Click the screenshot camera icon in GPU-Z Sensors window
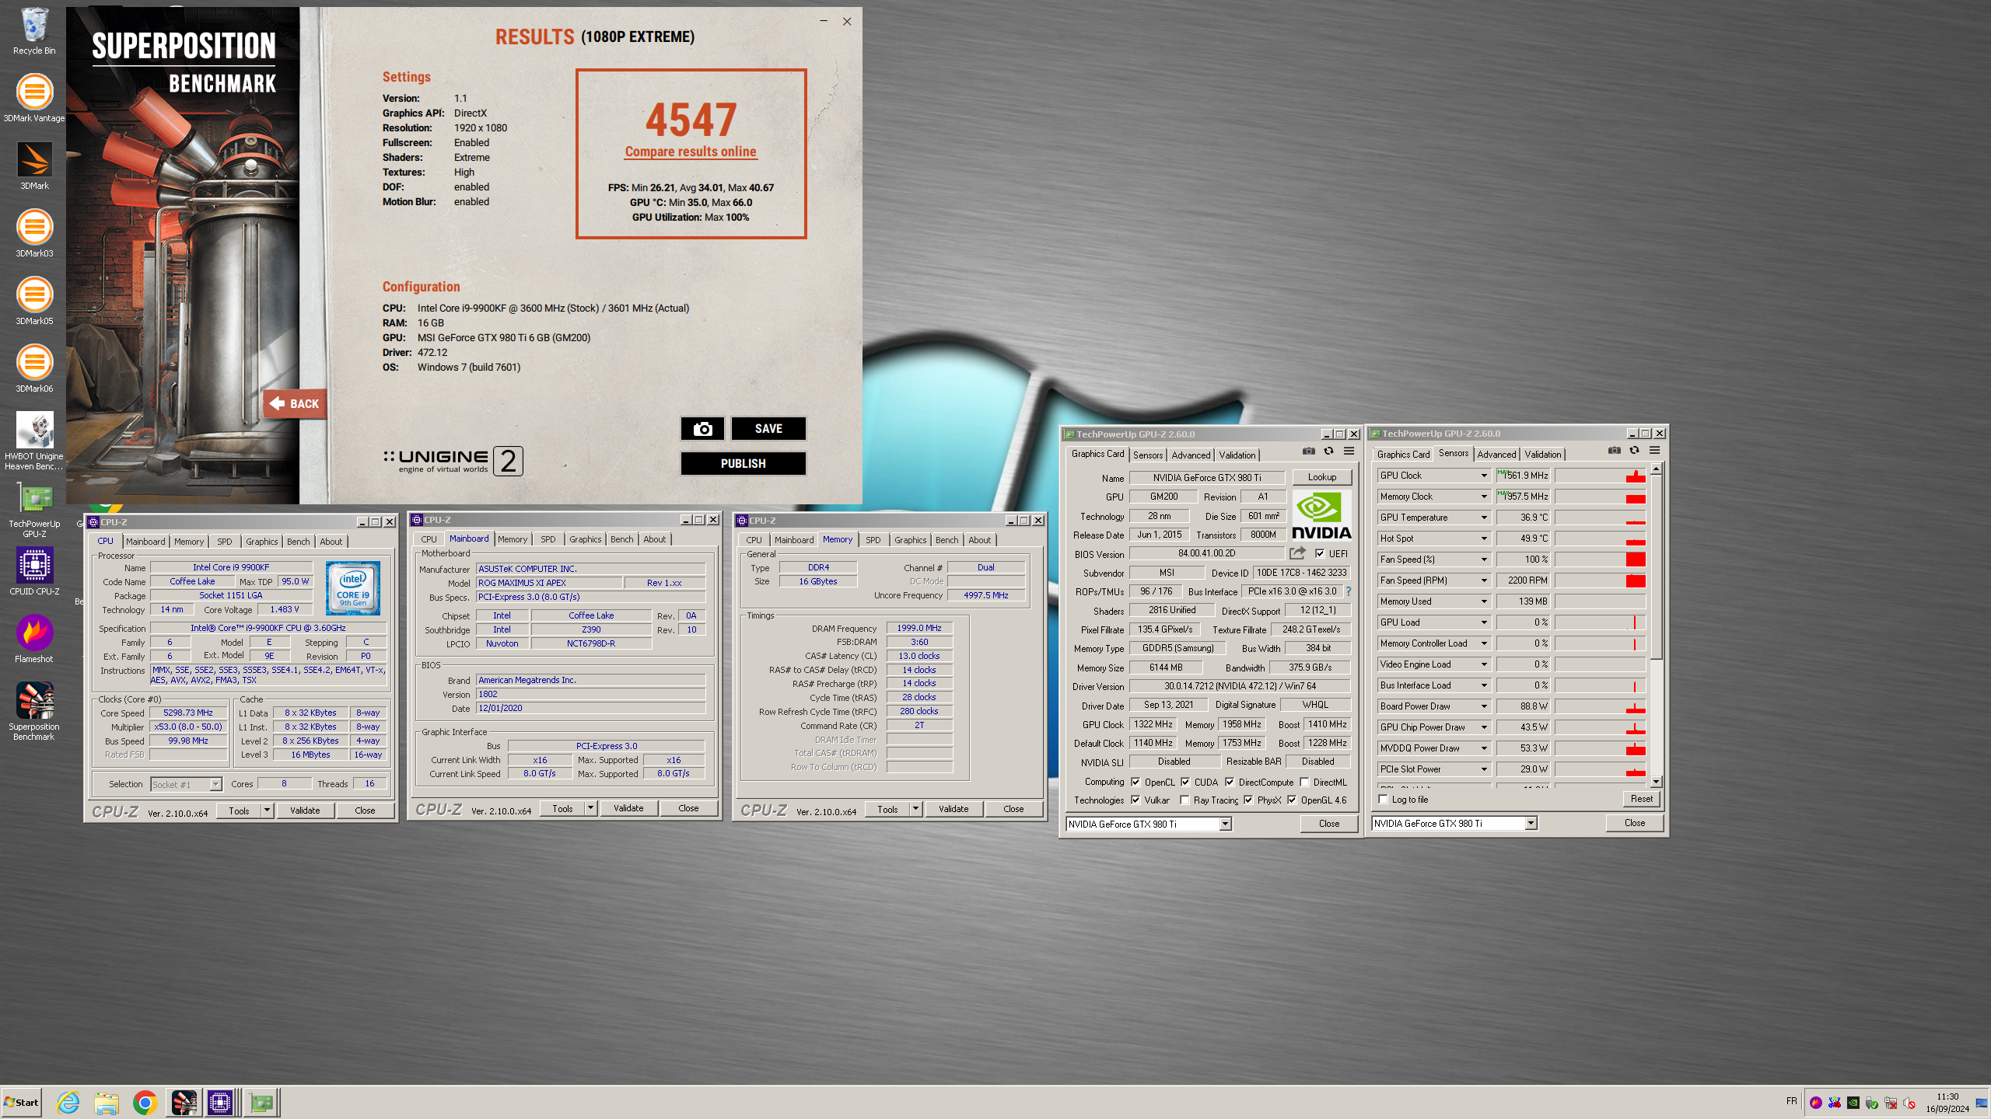This screenshot has height=1119, width=1991. [x=1615, y=450]
